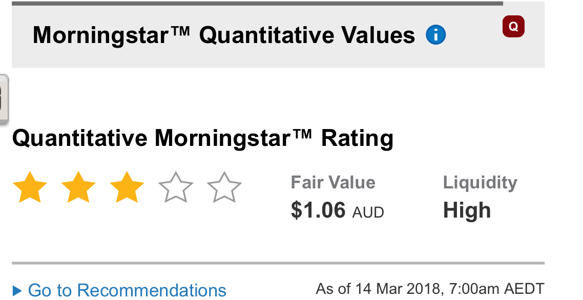Click the triangle beside Go to Recommendations

click(x=17, y=290)
